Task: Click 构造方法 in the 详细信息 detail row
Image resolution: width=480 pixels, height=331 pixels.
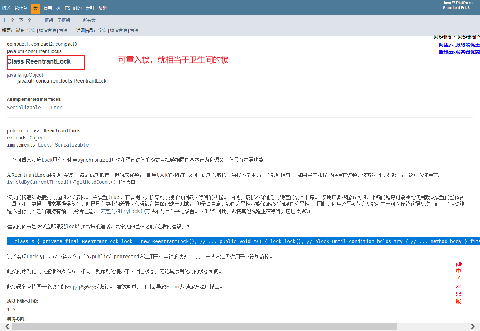Action: [118, 31]
